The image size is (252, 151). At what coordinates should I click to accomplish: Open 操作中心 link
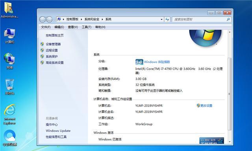tap(52, 125)
